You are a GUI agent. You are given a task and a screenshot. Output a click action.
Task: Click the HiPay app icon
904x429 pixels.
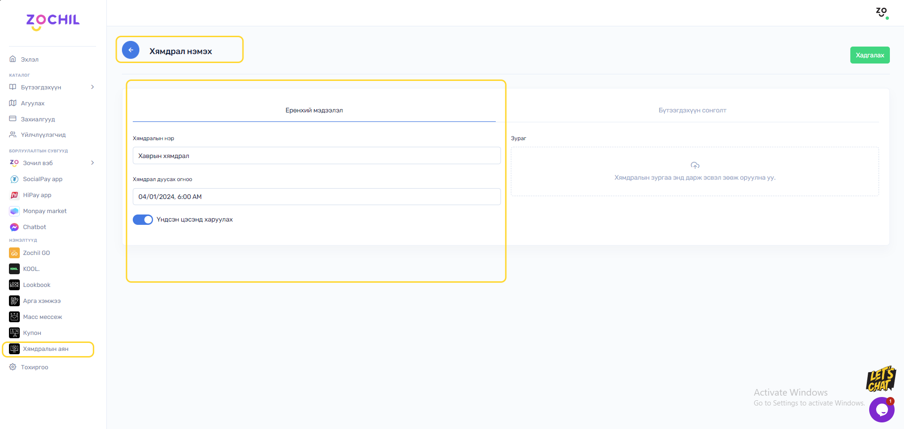click(x=14, y=195)
